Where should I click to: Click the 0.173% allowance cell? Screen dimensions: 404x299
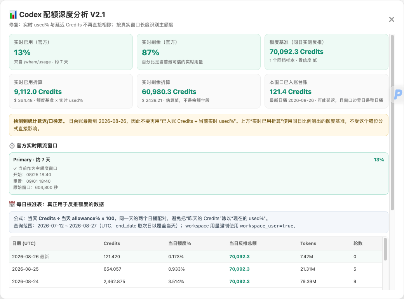pos(176,257)
